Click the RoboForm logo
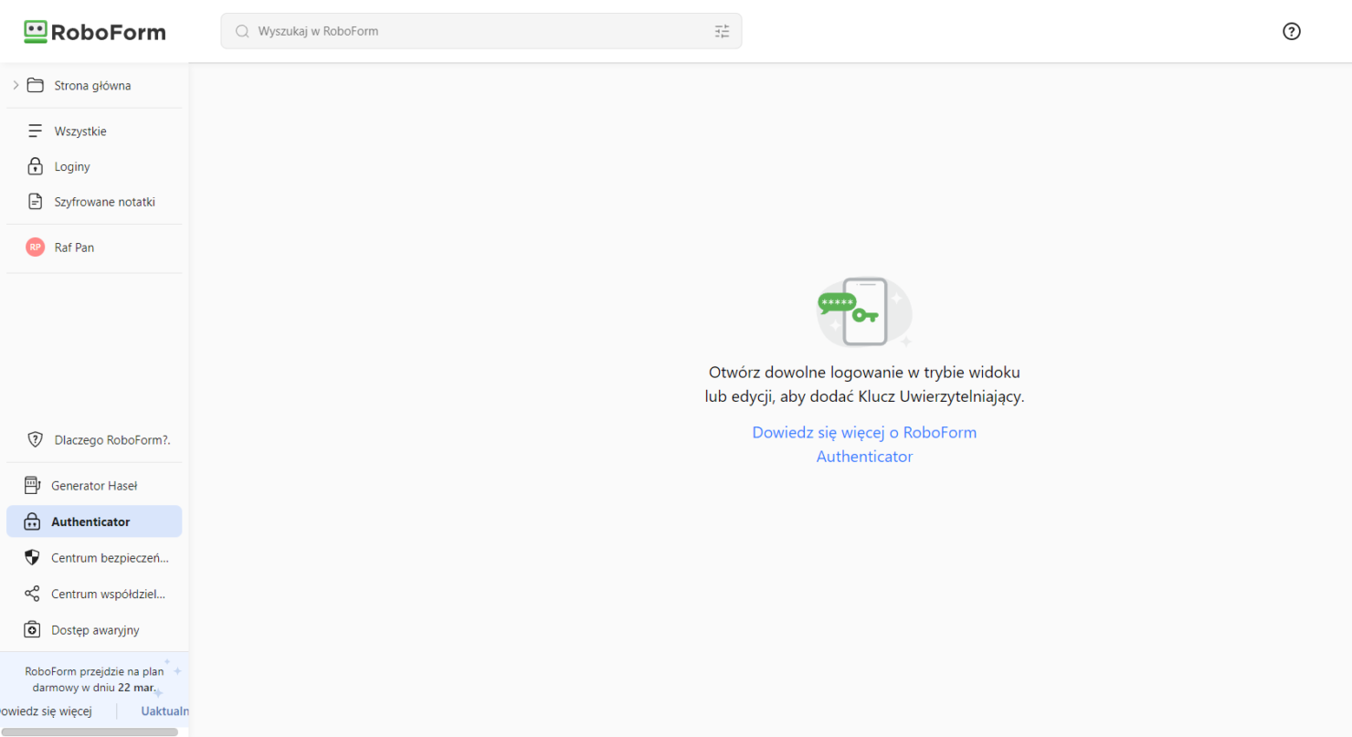Image resolution: width=1352 pixels, height=737 pixels. [95, 32]
